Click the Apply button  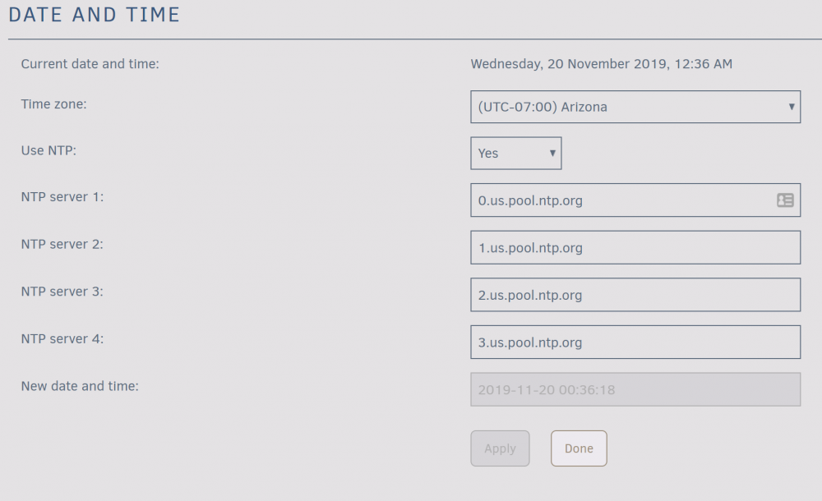point(500,448)
